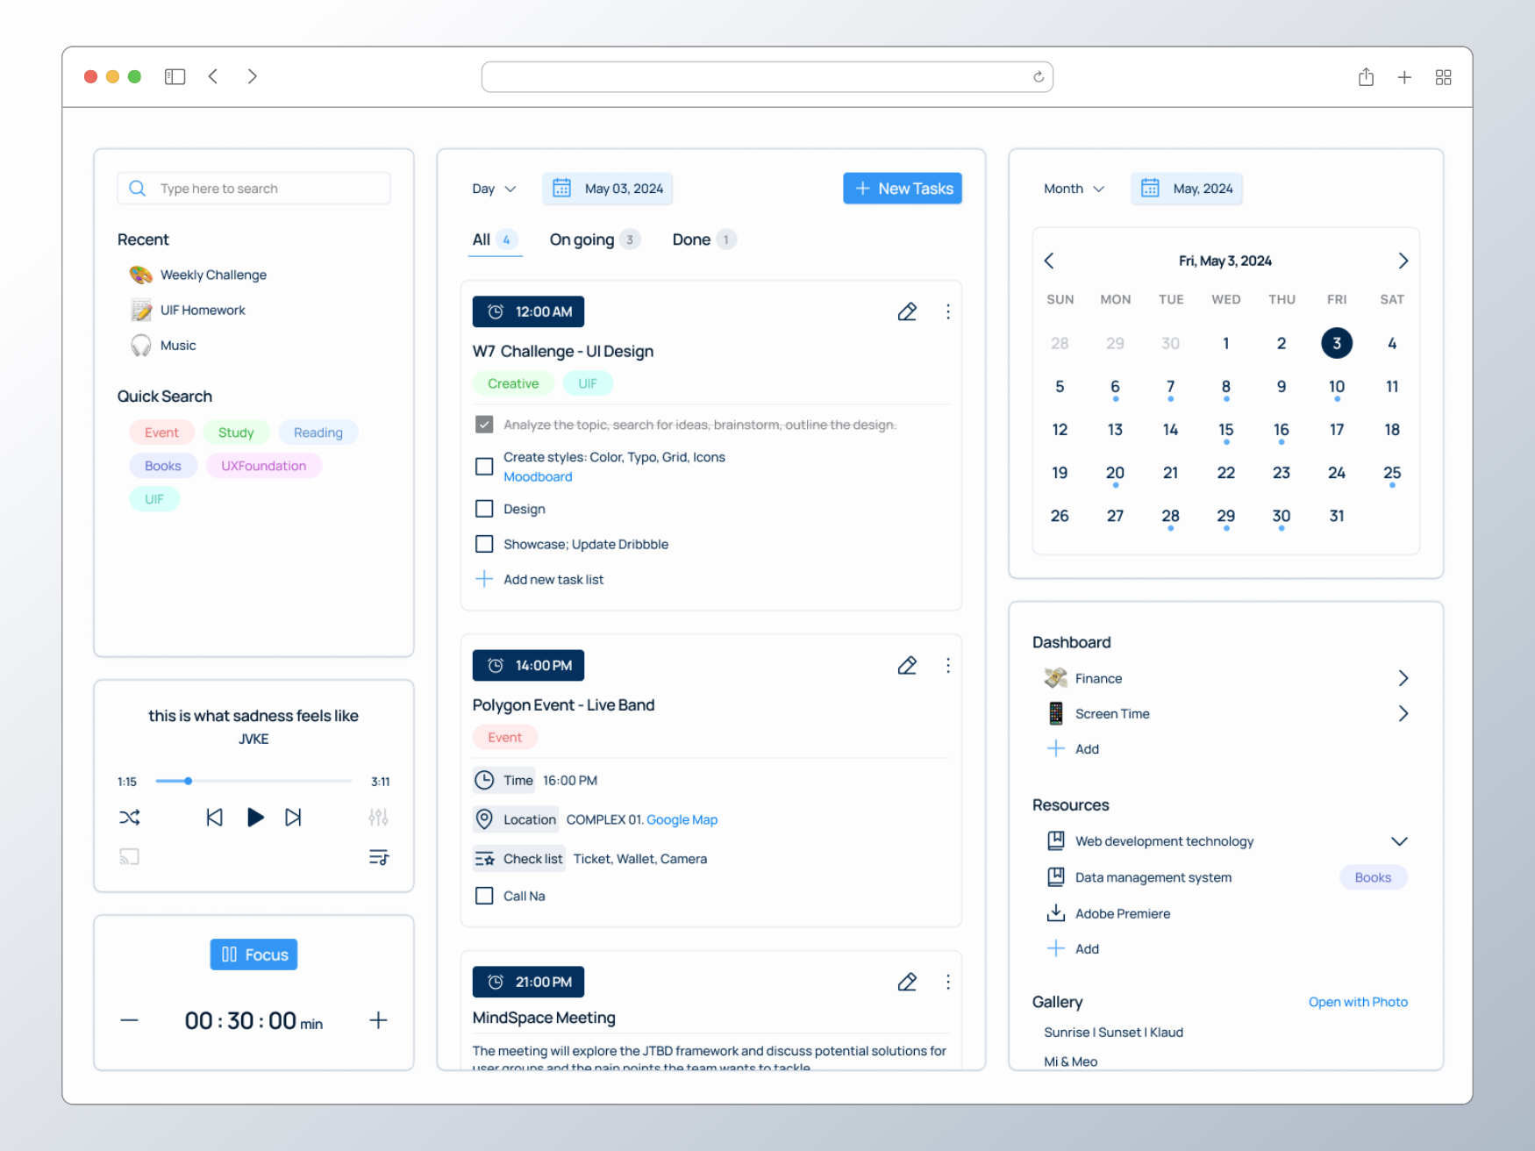The width and height of the screenshot is (1535, 1151).
Task: Click the location pin icon for COMPLEX 01
Action: point(484,819)
